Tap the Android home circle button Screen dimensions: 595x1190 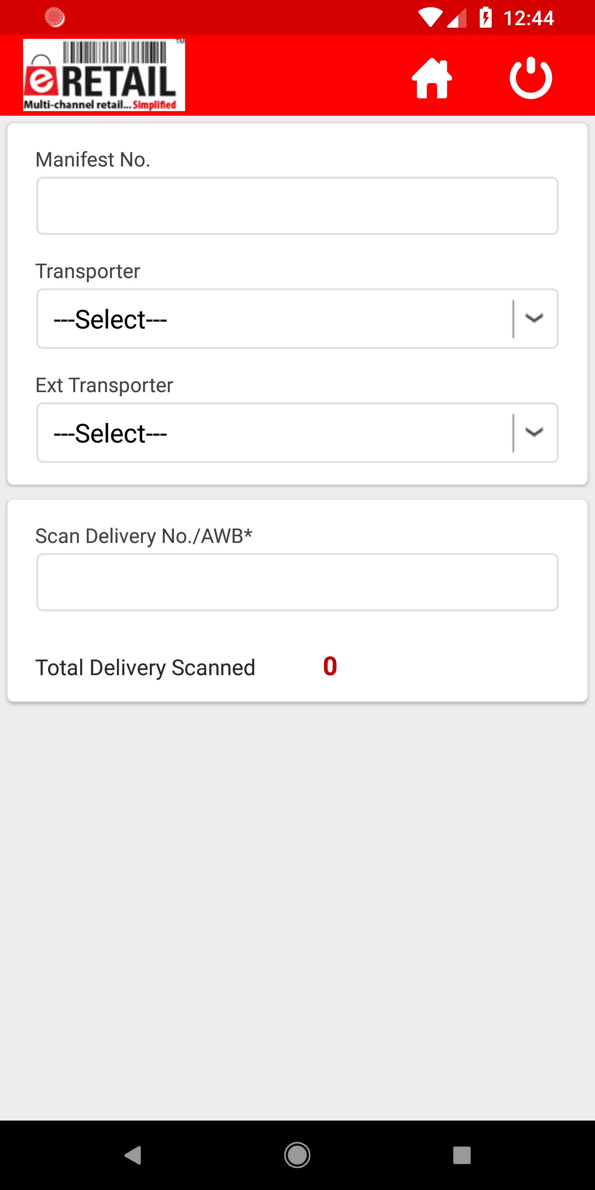297,1155
